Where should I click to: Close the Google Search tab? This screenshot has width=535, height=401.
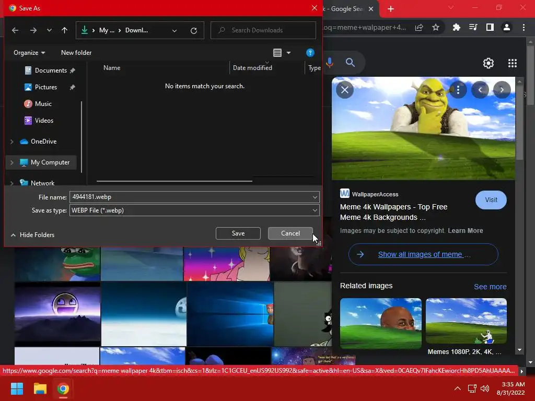(371, 9)
